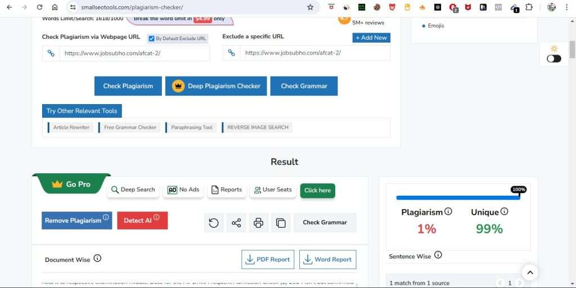
Task: Click the 1 match from 1 source text
Action: coord(420,283)
